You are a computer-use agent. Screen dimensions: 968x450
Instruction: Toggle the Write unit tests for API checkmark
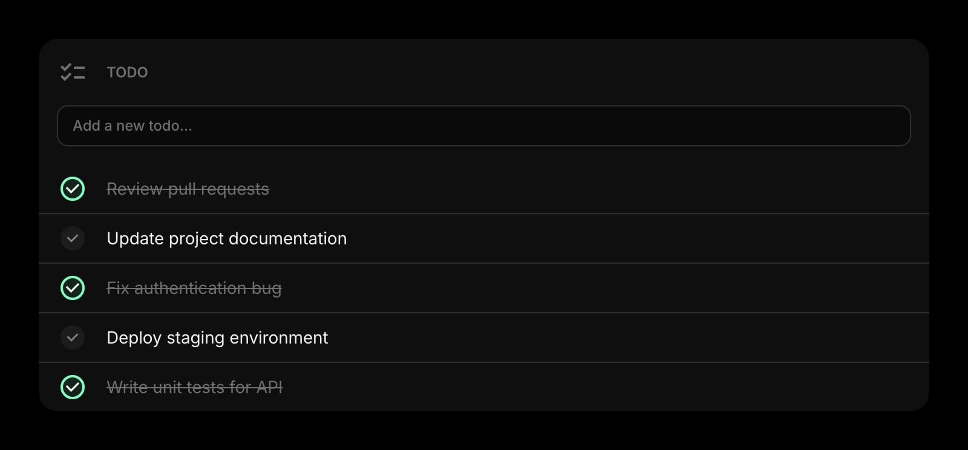tap(73, 387)
